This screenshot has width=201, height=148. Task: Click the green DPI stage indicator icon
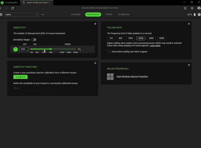15,49
